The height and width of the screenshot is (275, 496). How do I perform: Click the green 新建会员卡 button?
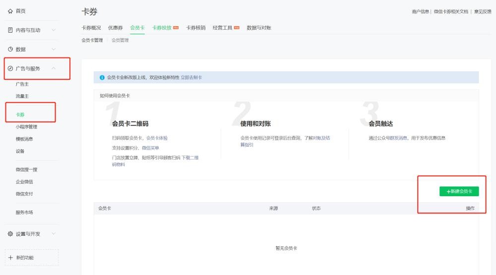coord(459,191)
